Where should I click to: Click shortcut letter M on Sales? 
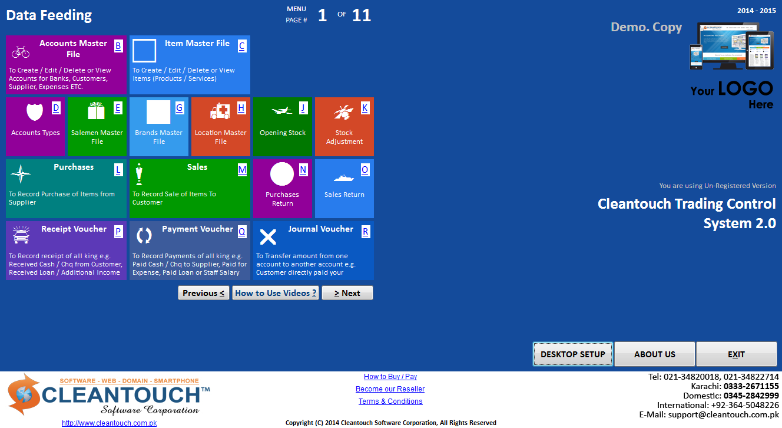(x=242, y=170)
